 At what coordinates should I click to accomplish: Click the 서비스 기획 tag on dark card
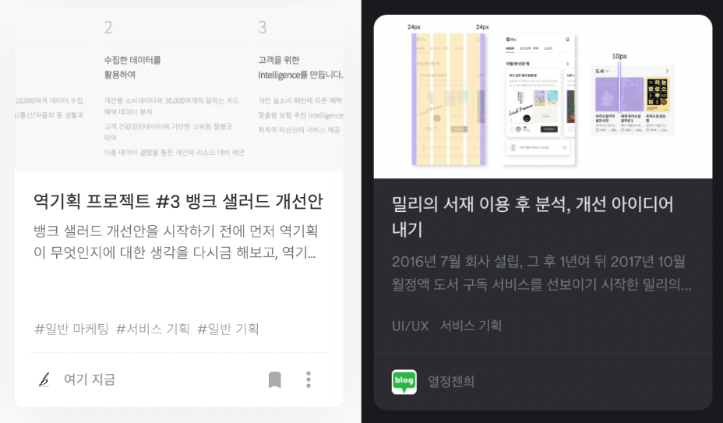pos(471,326)
